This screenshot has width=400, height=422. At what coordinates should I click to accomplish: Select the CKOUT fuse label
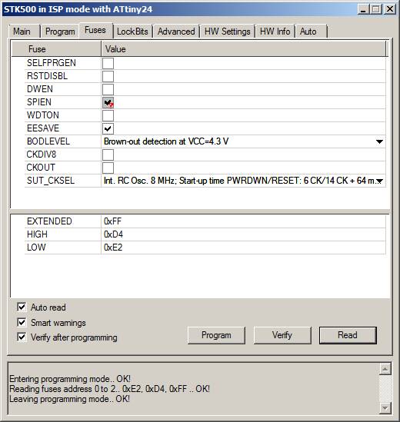point(41,168)
